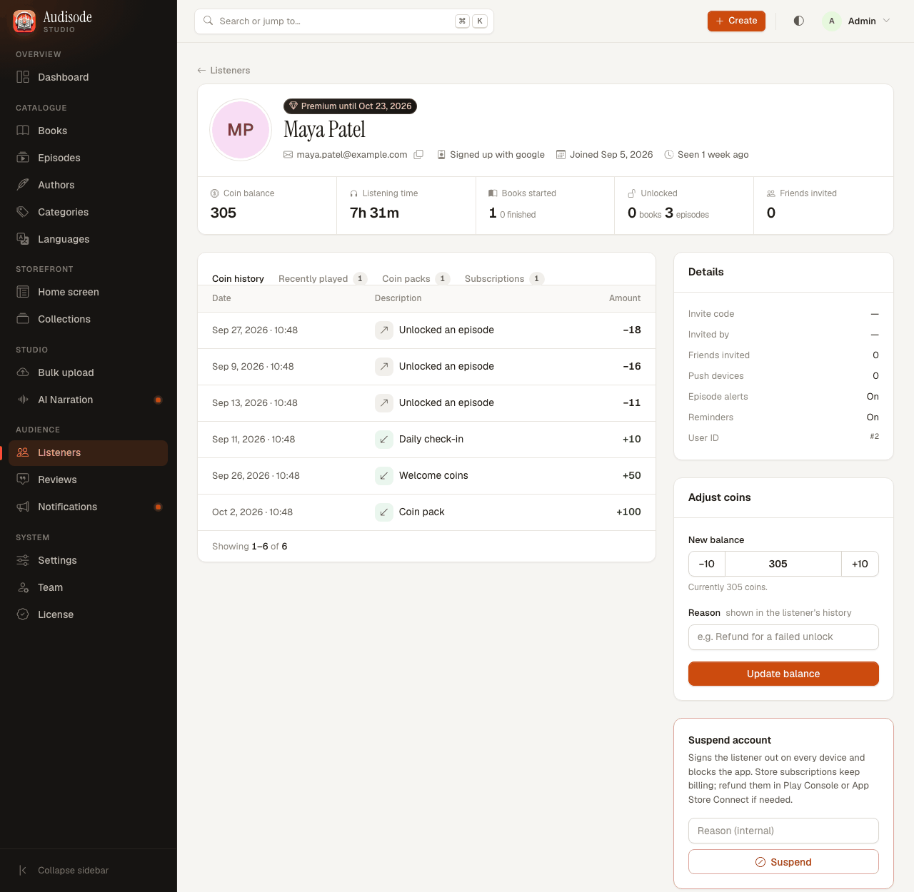The image size is (914, 892).
Task: Click the User ID #2 value
Action: pyautogui.click(x=874, y=437)
